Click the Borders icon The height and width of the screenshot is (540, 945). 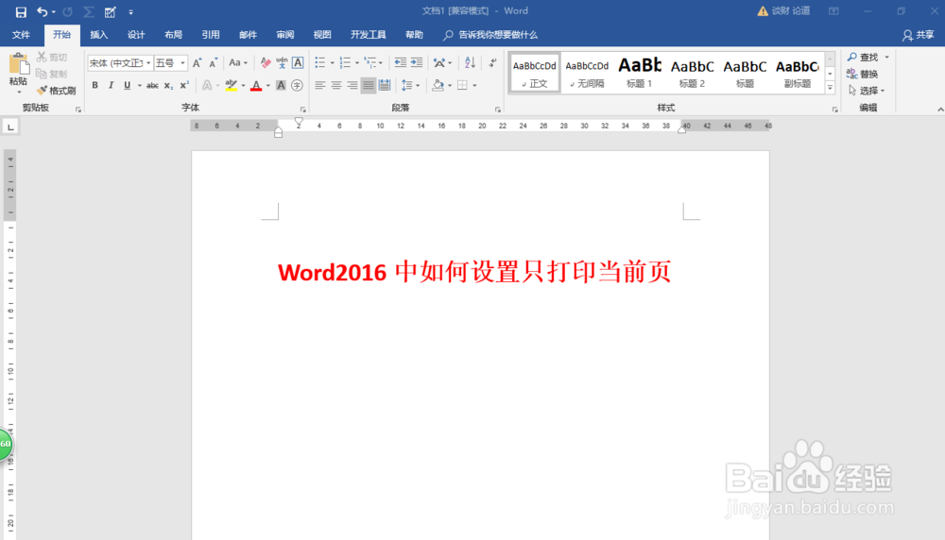point(462,86)
